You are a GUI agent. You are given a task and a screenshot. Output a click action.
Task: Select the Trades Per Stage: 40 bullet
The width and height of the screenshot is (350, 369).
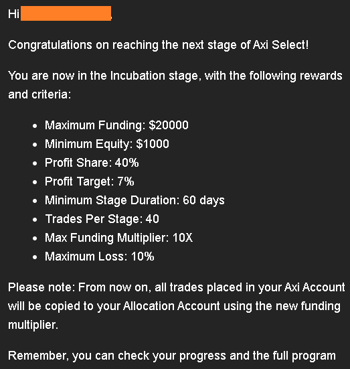(102, 219)
